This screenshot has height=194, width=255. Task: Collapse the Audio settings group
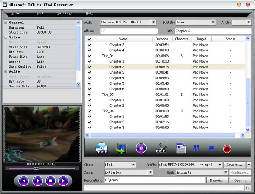point(6,71)
